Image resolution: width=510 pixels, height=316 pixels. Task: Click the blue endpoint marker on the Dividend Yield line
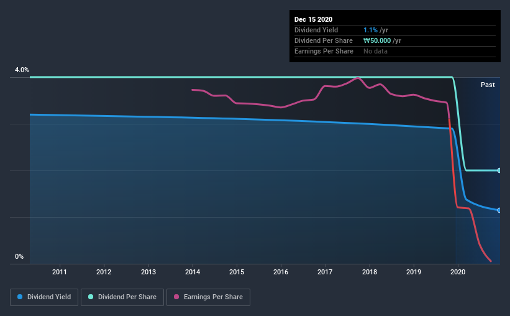499,210
